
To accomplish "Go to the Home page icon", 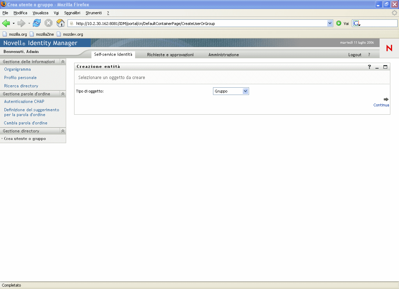I will pos(60,23).
